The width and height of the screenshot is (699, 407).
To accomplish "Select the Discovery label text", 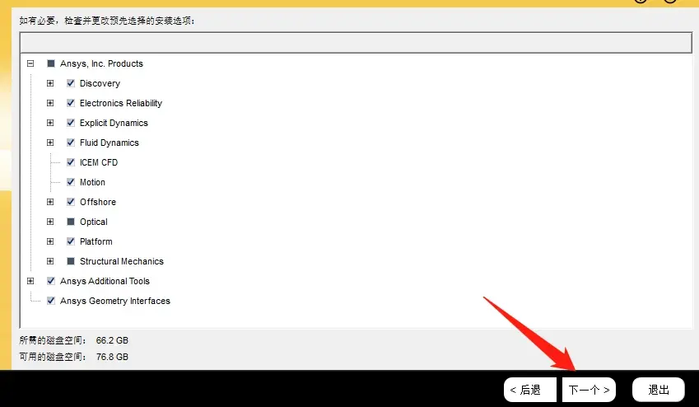I will (x=100, y=83).
